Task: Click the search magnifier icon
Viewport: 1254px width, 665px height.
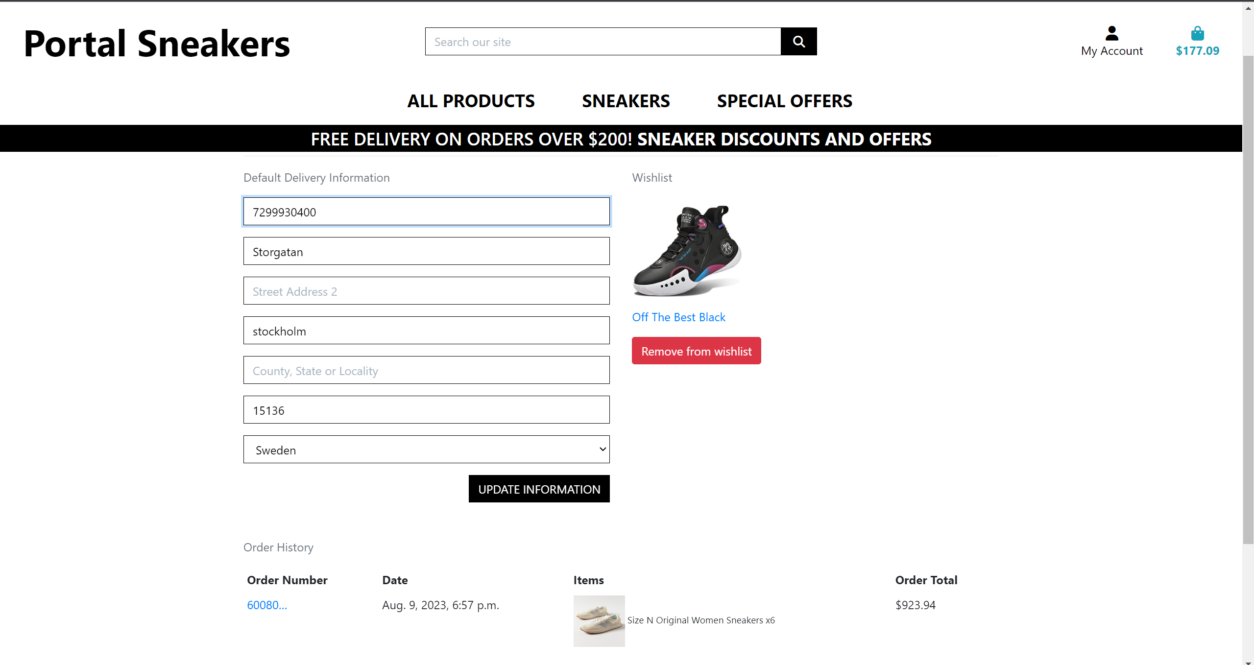Action: pyautogui.click(x=798, y=41)
